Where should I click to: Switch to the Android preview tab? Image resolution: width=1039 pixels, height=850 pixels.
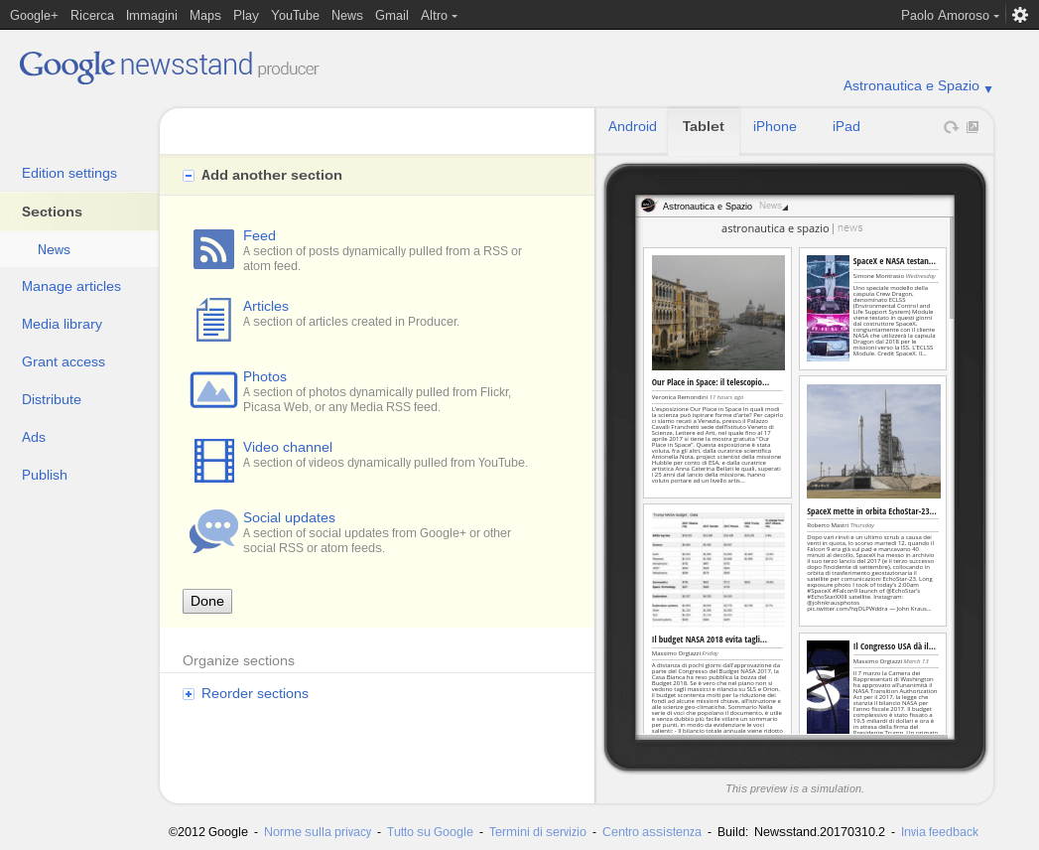pyautogui.click(x=632, y=127)
